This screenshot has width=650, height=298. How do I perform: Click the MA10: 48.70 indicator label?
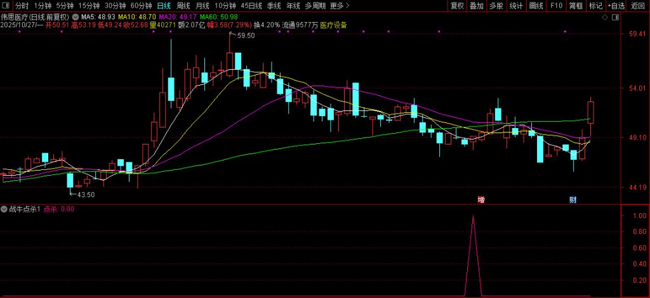click(137, 17)
